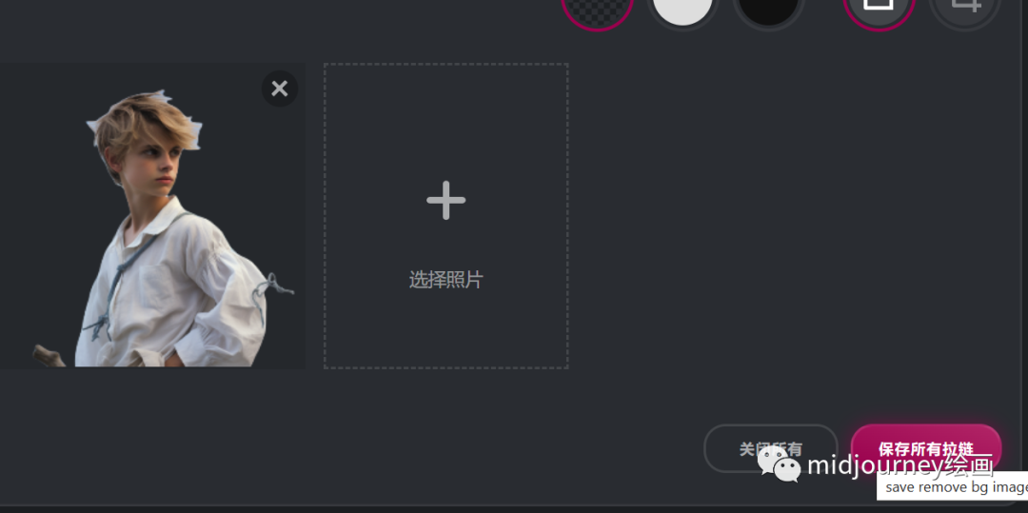Image resolution: width=1028 pixels, height=513 pixels.
Task: Click the pink 保存所有拉链 button
Action: tap(926, 449)
